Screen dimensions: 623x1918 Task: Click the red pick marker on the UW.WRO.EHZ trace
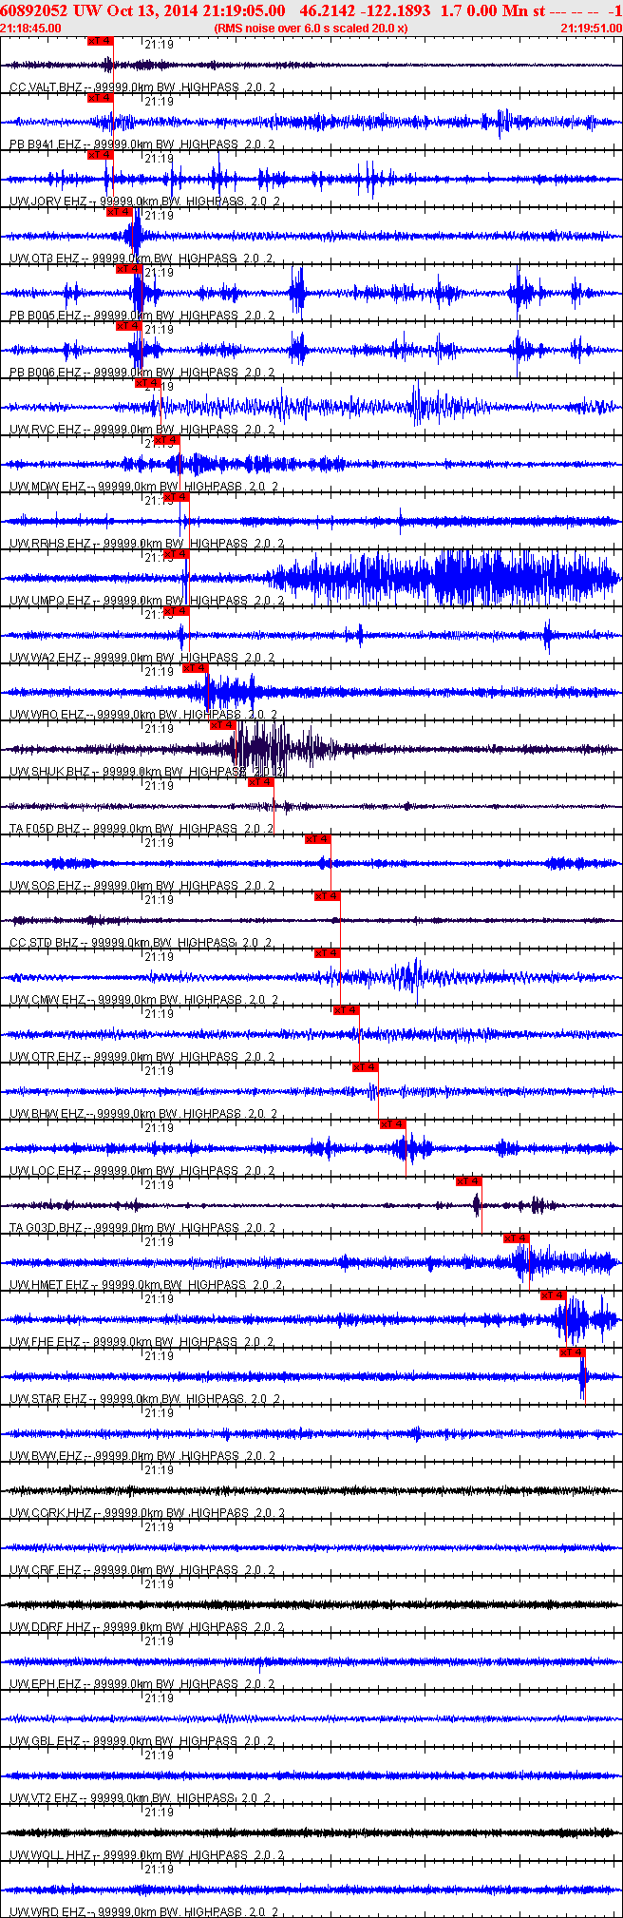[195, 668]
